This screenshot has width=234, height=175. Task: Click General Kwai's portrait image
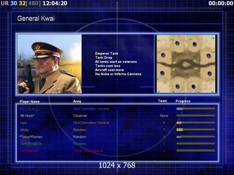coord(49,64)
